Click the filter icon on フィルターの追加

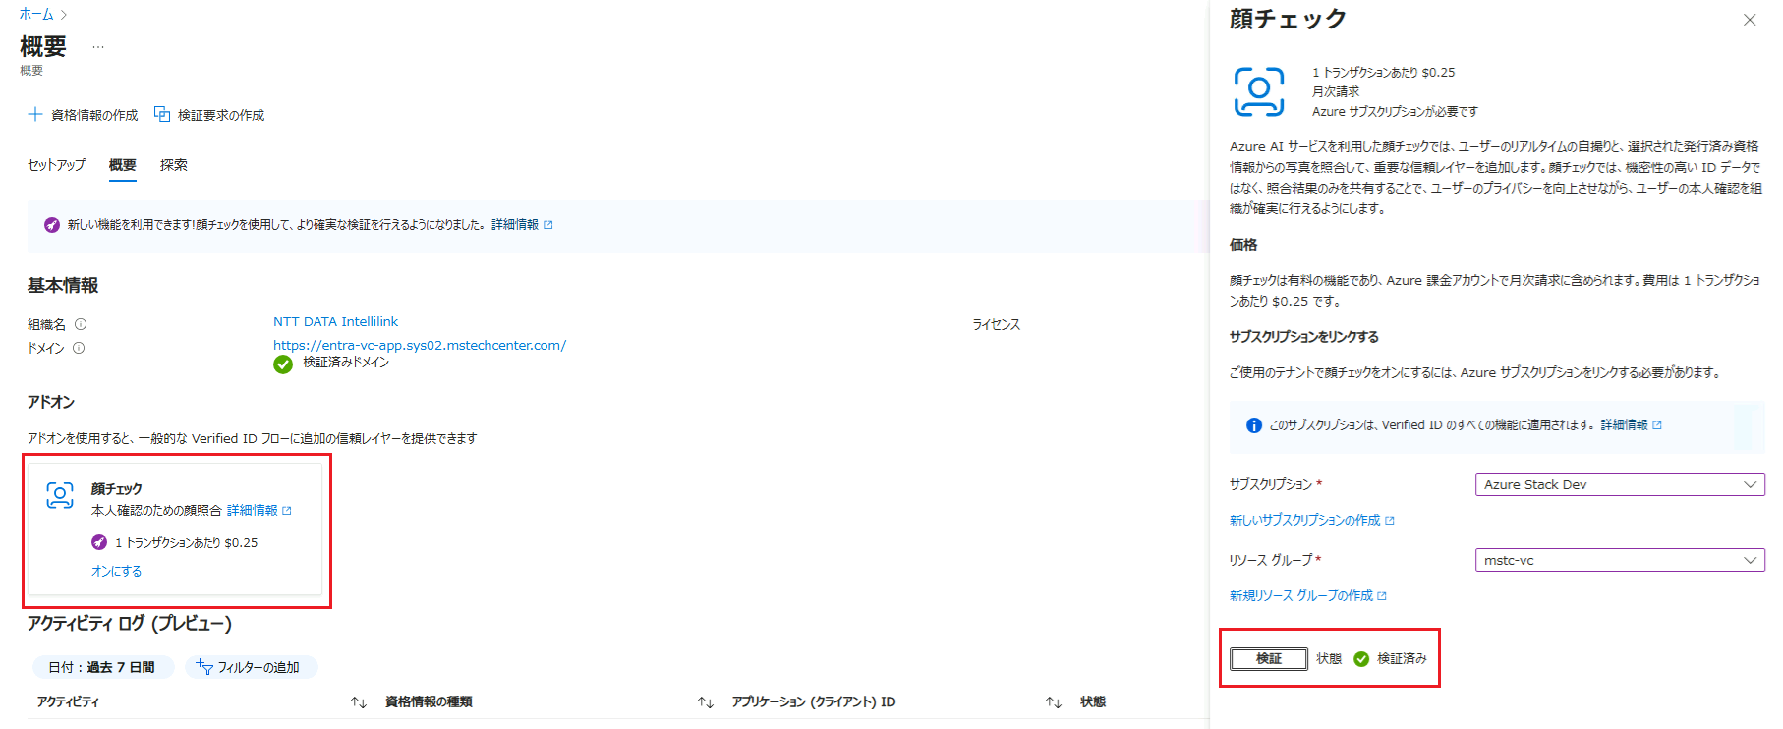click(x=204, y=667)
